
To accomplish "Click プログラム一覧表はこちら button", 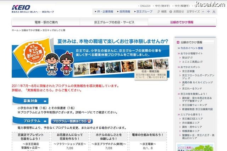I will 72,121.
